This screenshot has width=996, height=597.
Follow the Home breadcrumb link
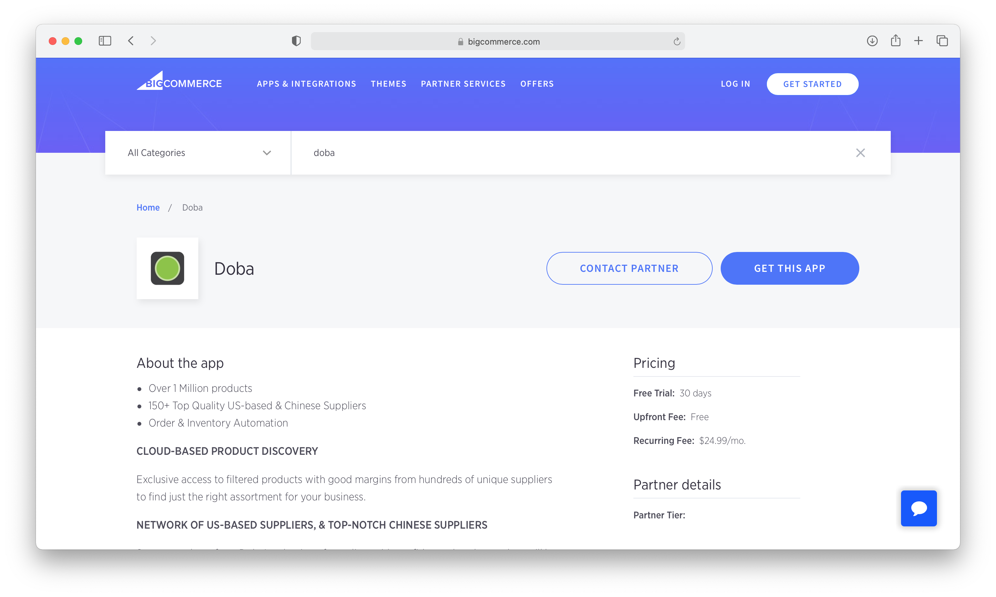tap(148, 208)
